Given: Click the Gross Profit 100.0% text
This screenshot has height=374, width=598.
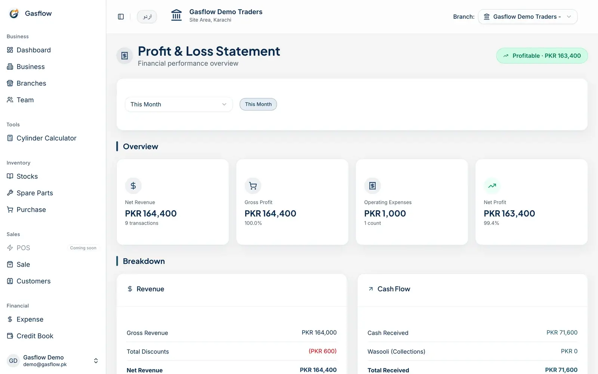Looking at the screenshot, I should pyautogui.click(x=253, y=223).
